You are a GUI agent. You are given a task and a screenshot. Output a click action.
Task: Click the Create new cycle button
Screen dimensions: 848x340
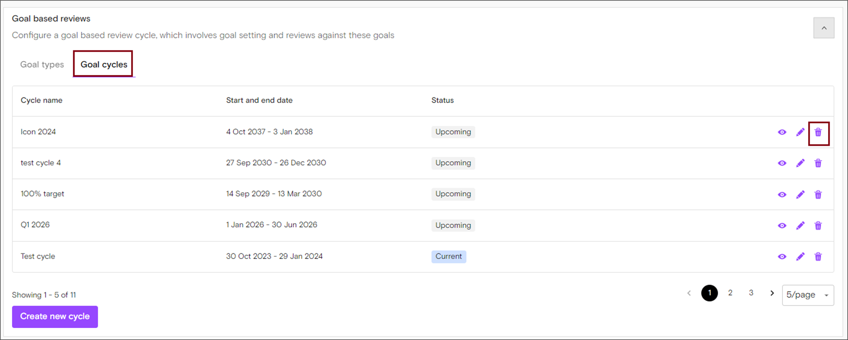[55, 317]
